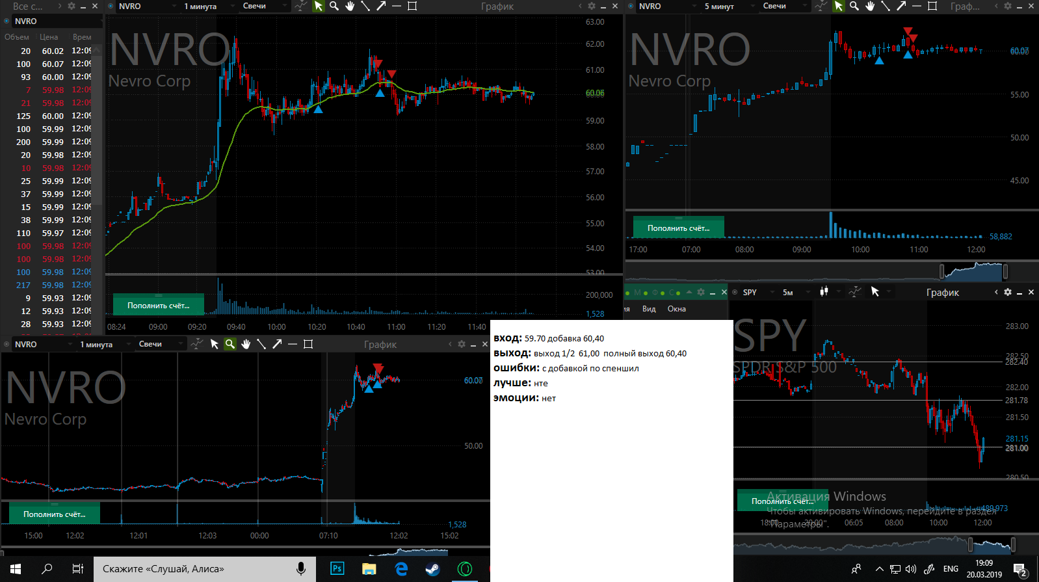Open settings gear of the trades tape panel
The width and height of the screenshot is (1039, 582).
tap(72, 6)
